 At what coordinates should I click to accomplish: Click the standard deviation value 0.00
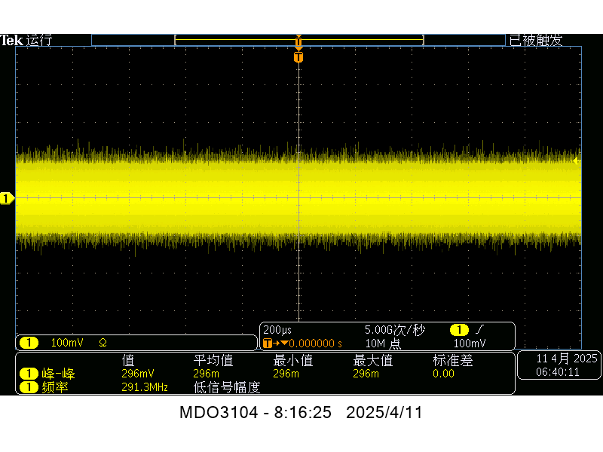pos(443,374)
